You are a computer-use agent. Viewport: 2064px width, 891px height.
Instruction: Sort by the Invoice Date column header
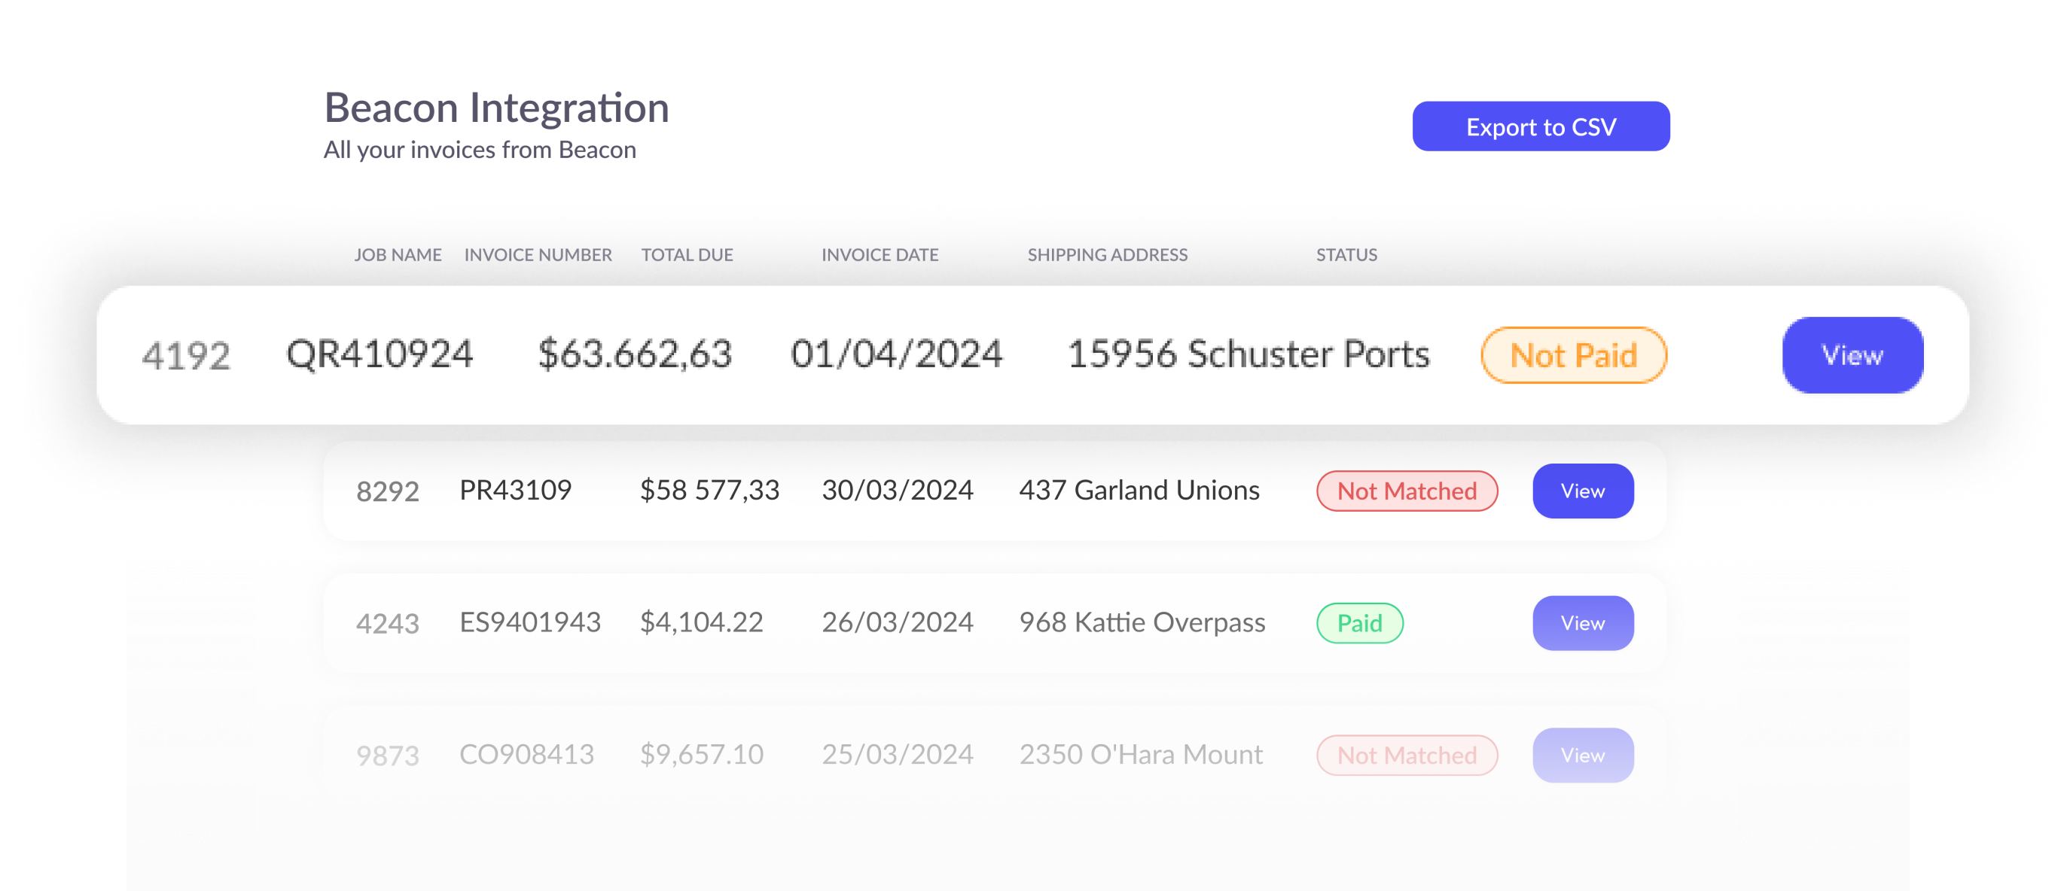point(879,254)
